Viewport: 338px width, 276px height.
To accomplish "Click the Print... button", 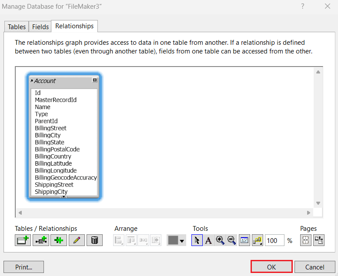I will pyautogui.click(x=23, y=267).
